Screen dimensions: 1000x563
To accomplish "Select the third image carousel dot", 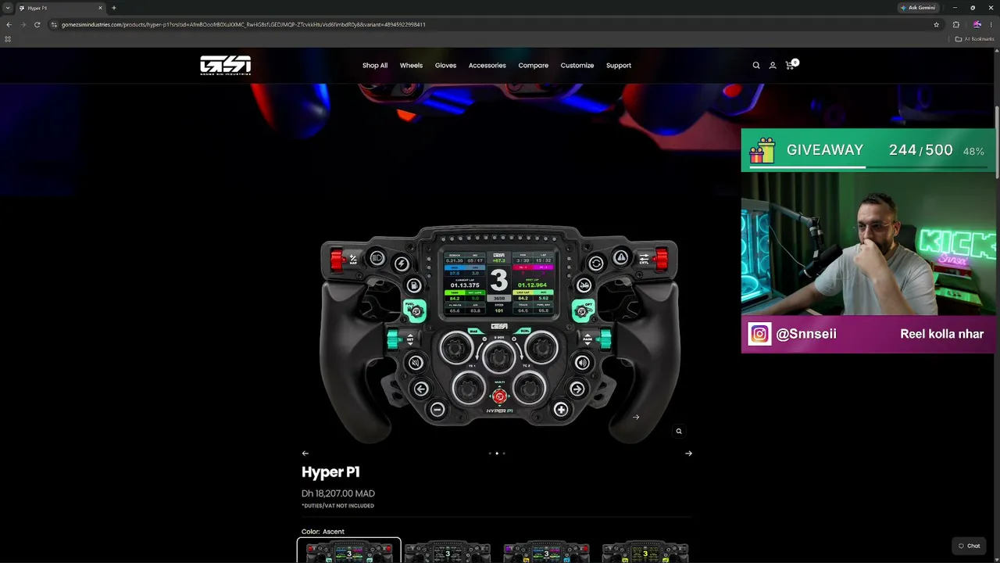I will click(504, 454).
